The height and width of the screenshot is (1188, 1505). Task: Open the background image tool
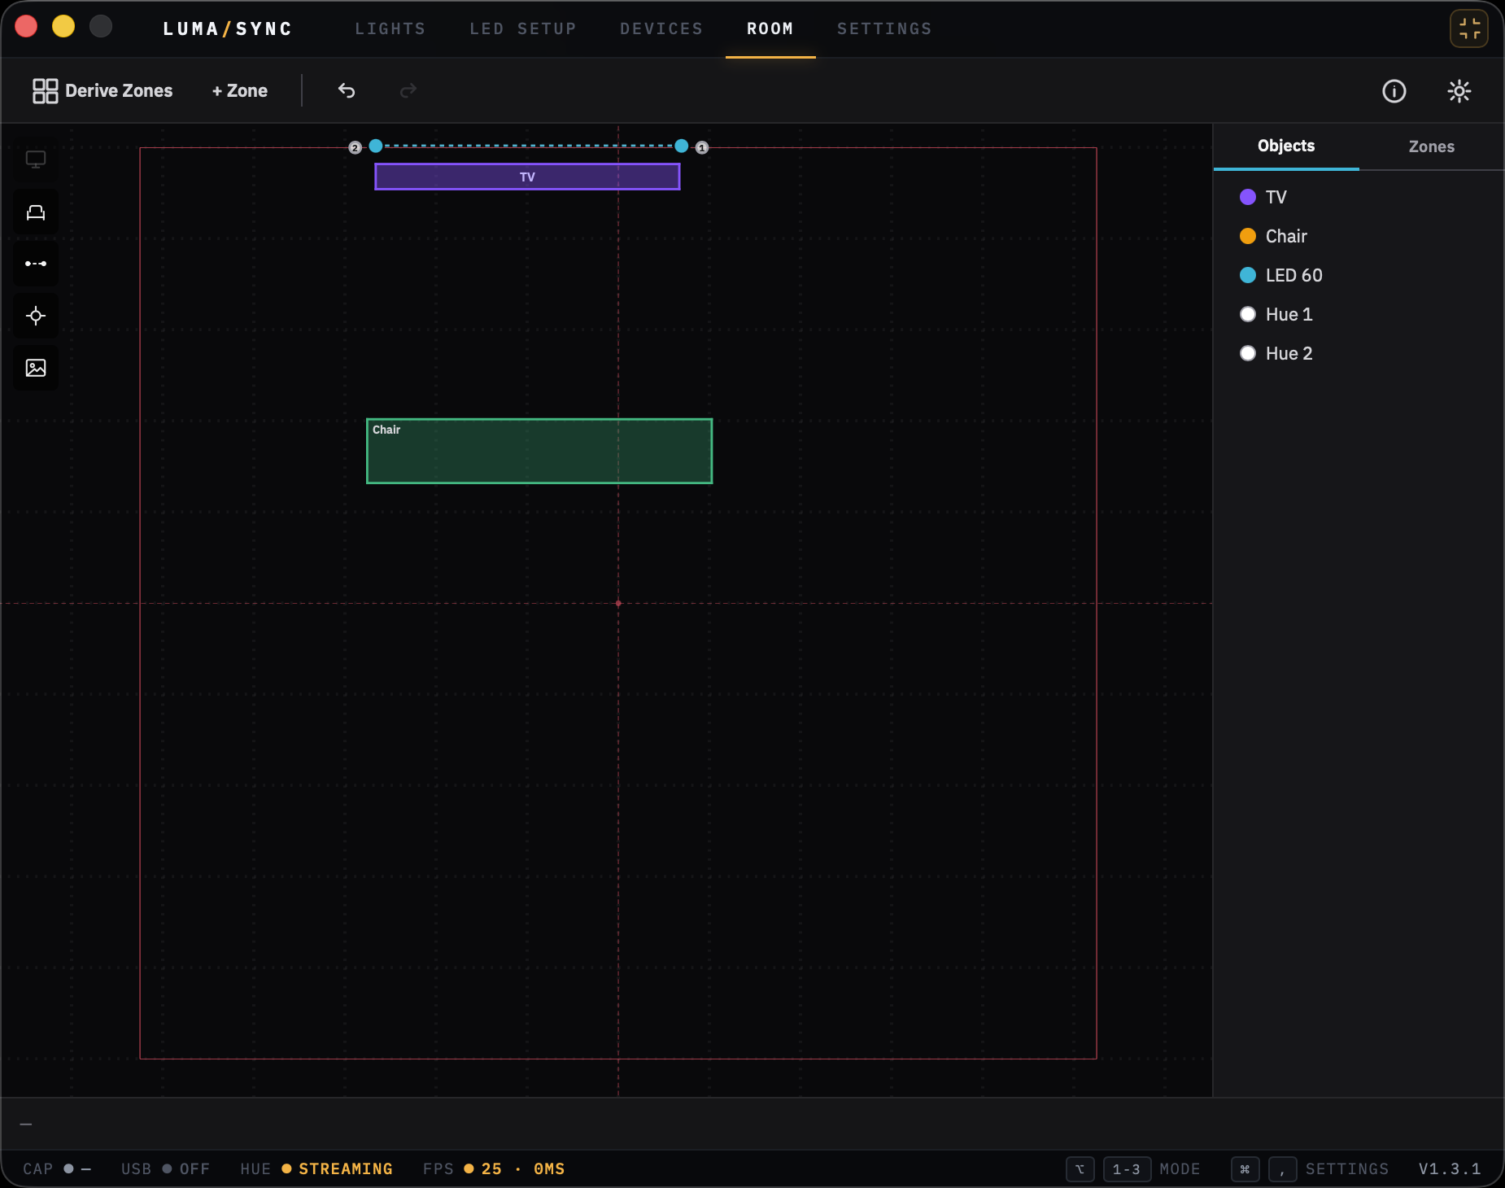click(36, 368)
